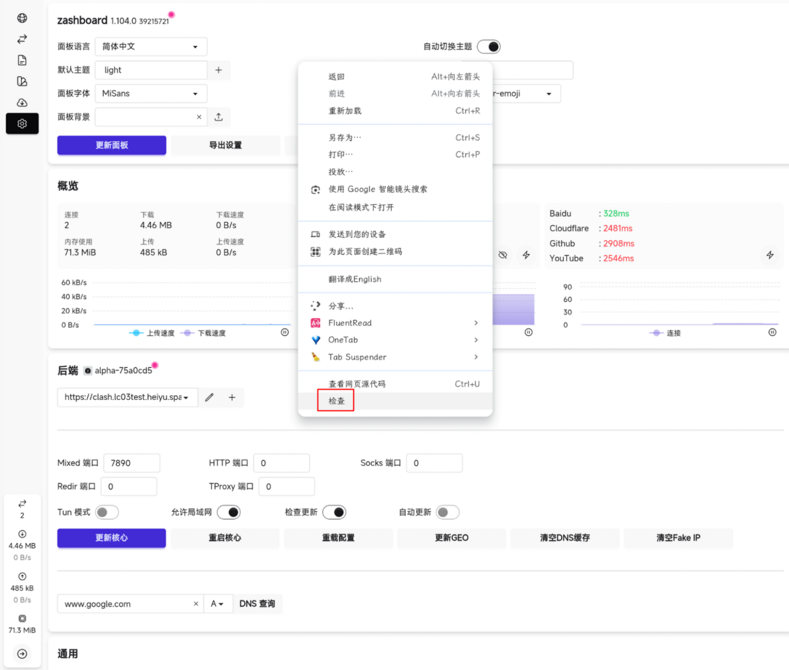This screenshot has width=789, height=670.
Task: Open the connections arrows sidebar icon
Action: click(x=22, y=39)
